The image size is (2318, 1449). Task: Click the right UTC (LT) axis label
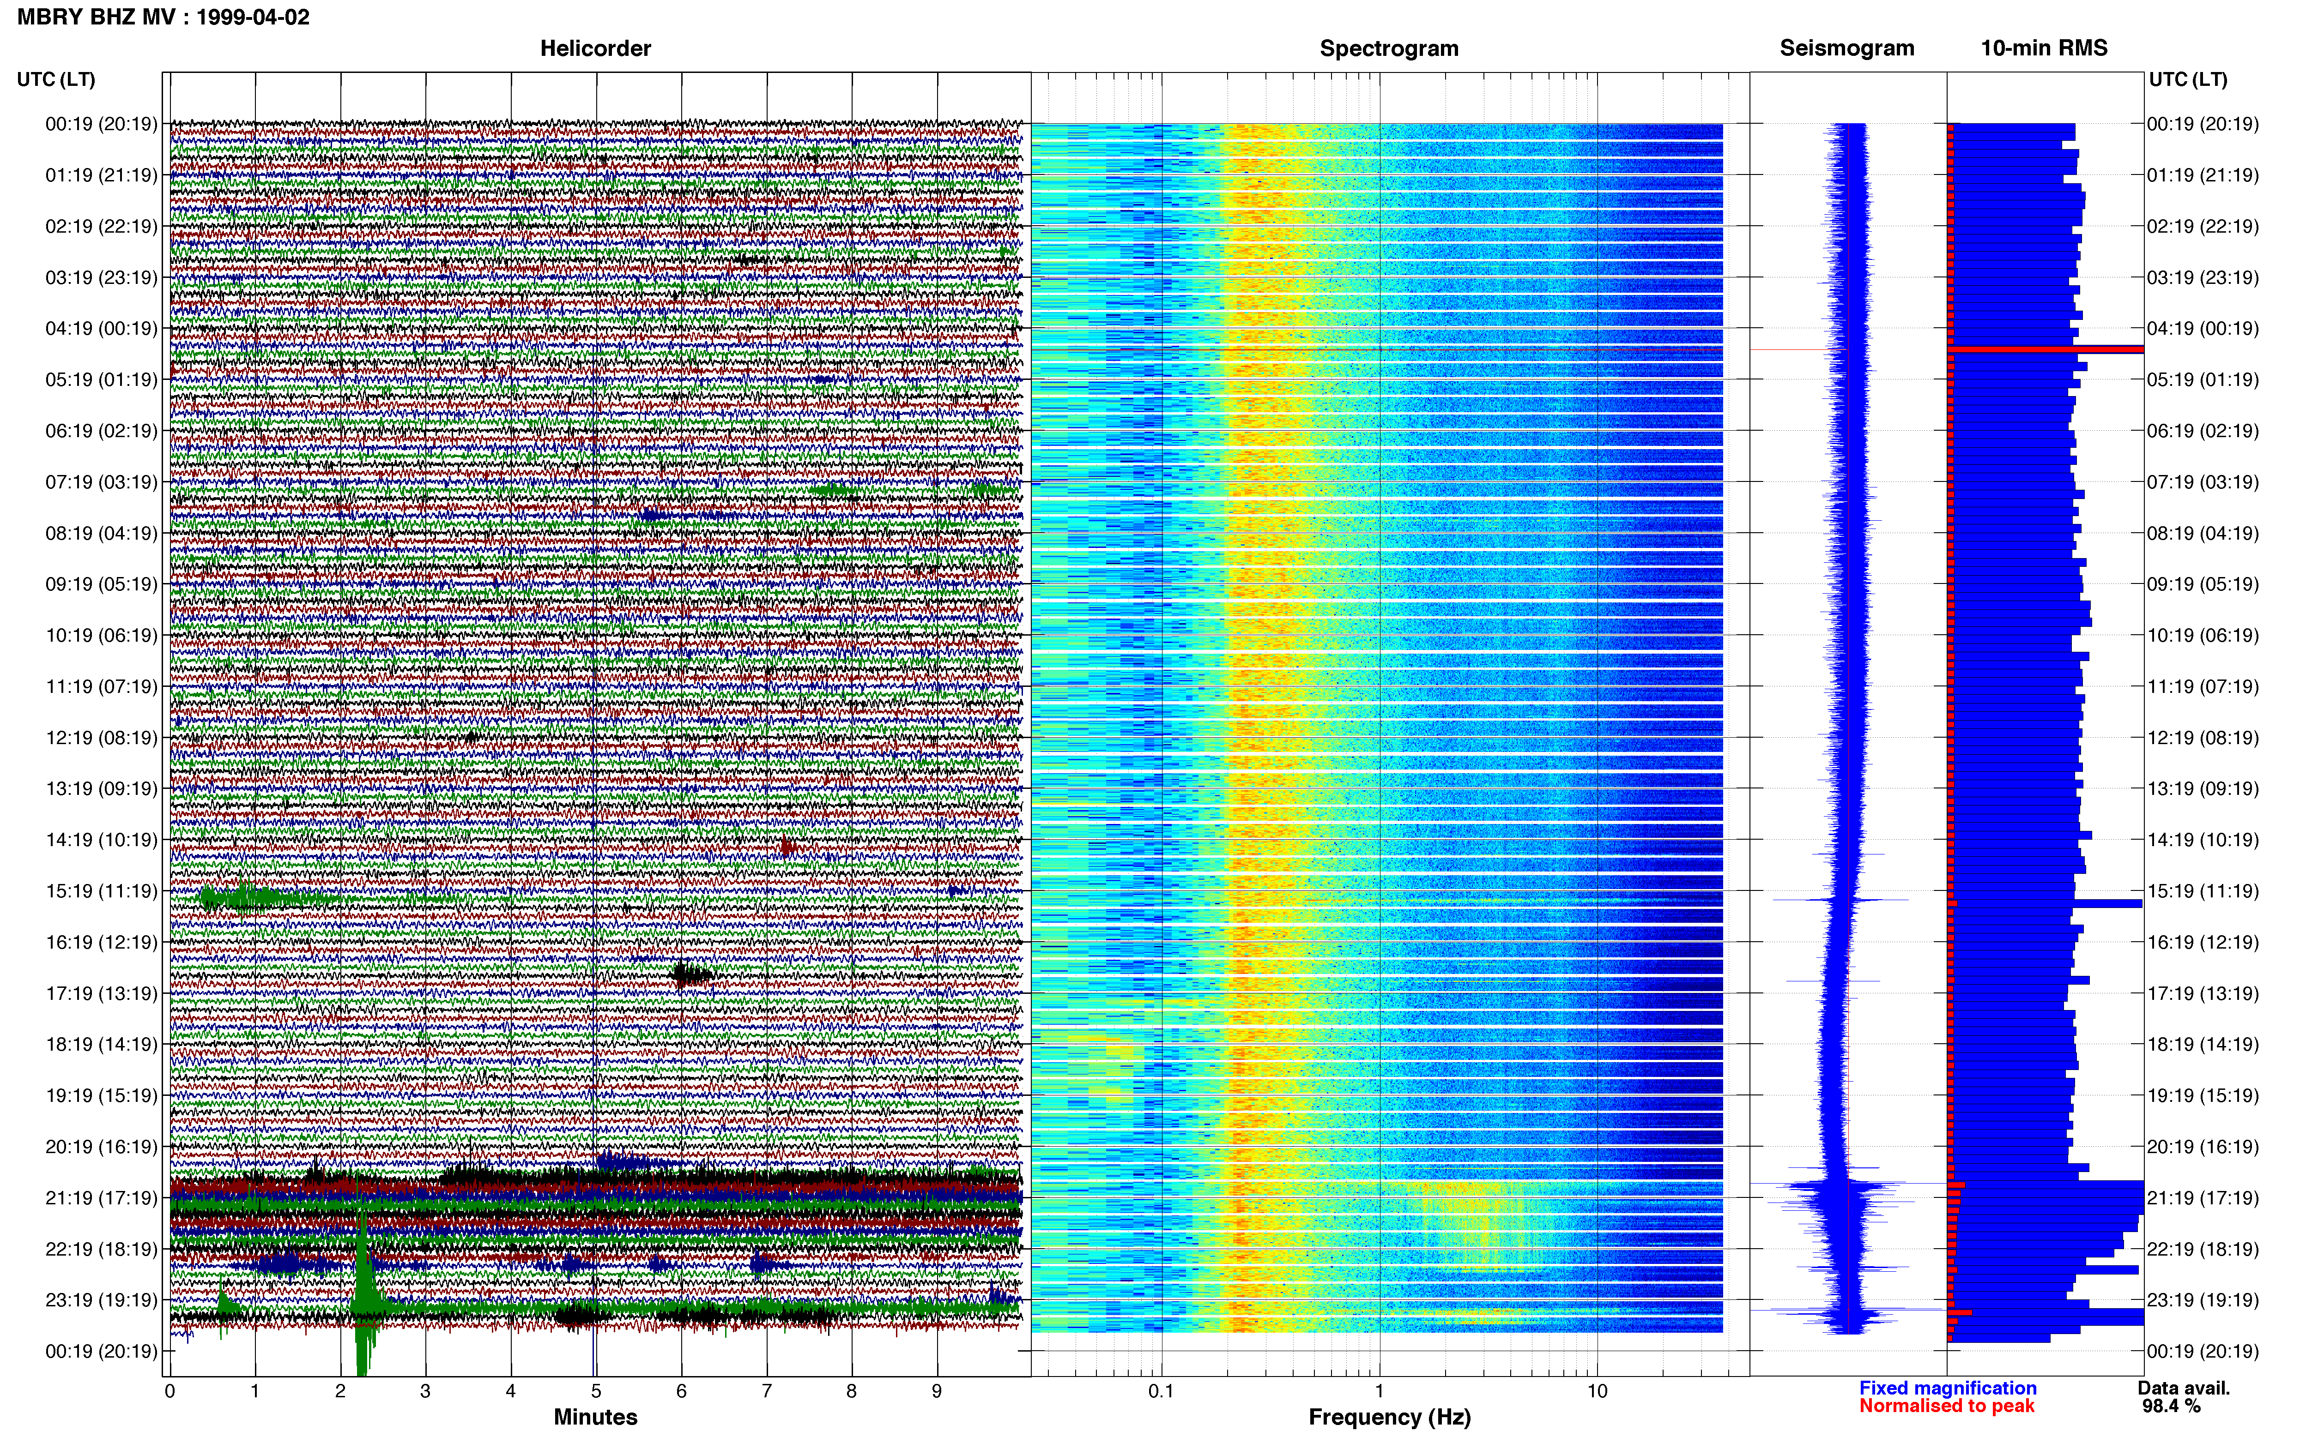pyautogui.click(x=2188, y=79)
